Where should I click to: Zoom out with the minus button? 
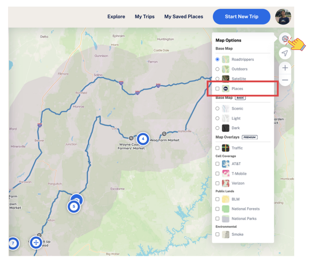tap(285, 80)
